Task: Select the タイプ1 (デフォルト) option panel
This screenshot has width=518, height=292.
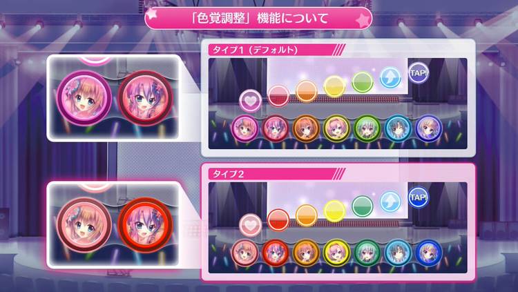Action: (338, 98)
